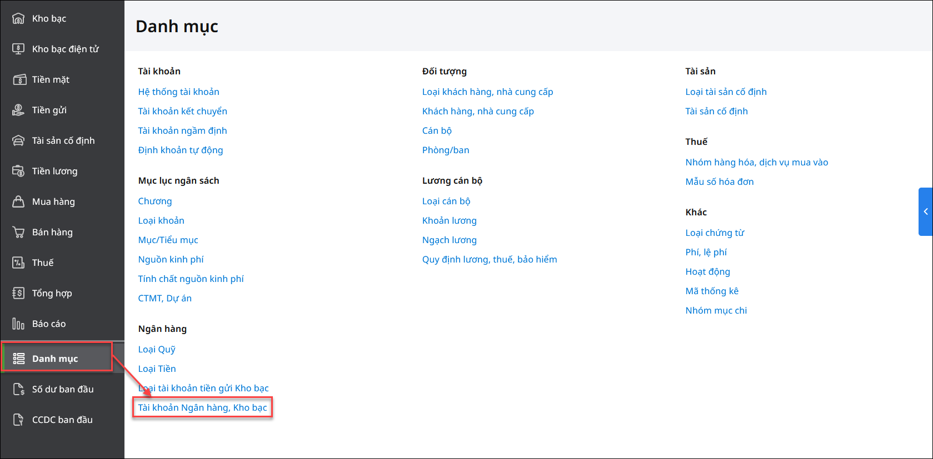Open the Hoạt động link
Viewport: 933px width, 459px height.
707,271
